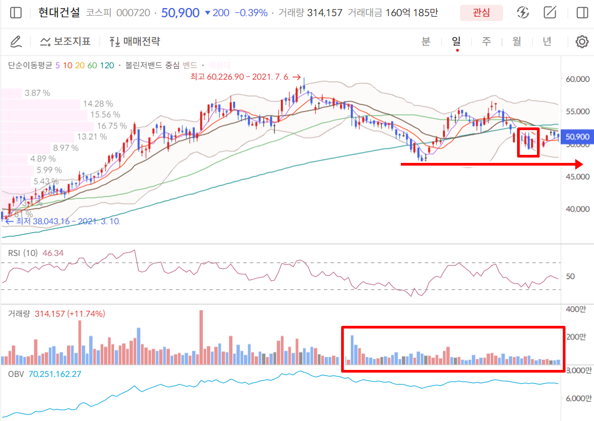
Task: Click the 현대건설 stock name
Action: click(60, 13)
